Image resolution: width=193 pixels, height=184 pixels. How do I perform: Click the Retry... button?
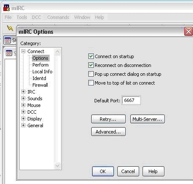click(108, 119)
